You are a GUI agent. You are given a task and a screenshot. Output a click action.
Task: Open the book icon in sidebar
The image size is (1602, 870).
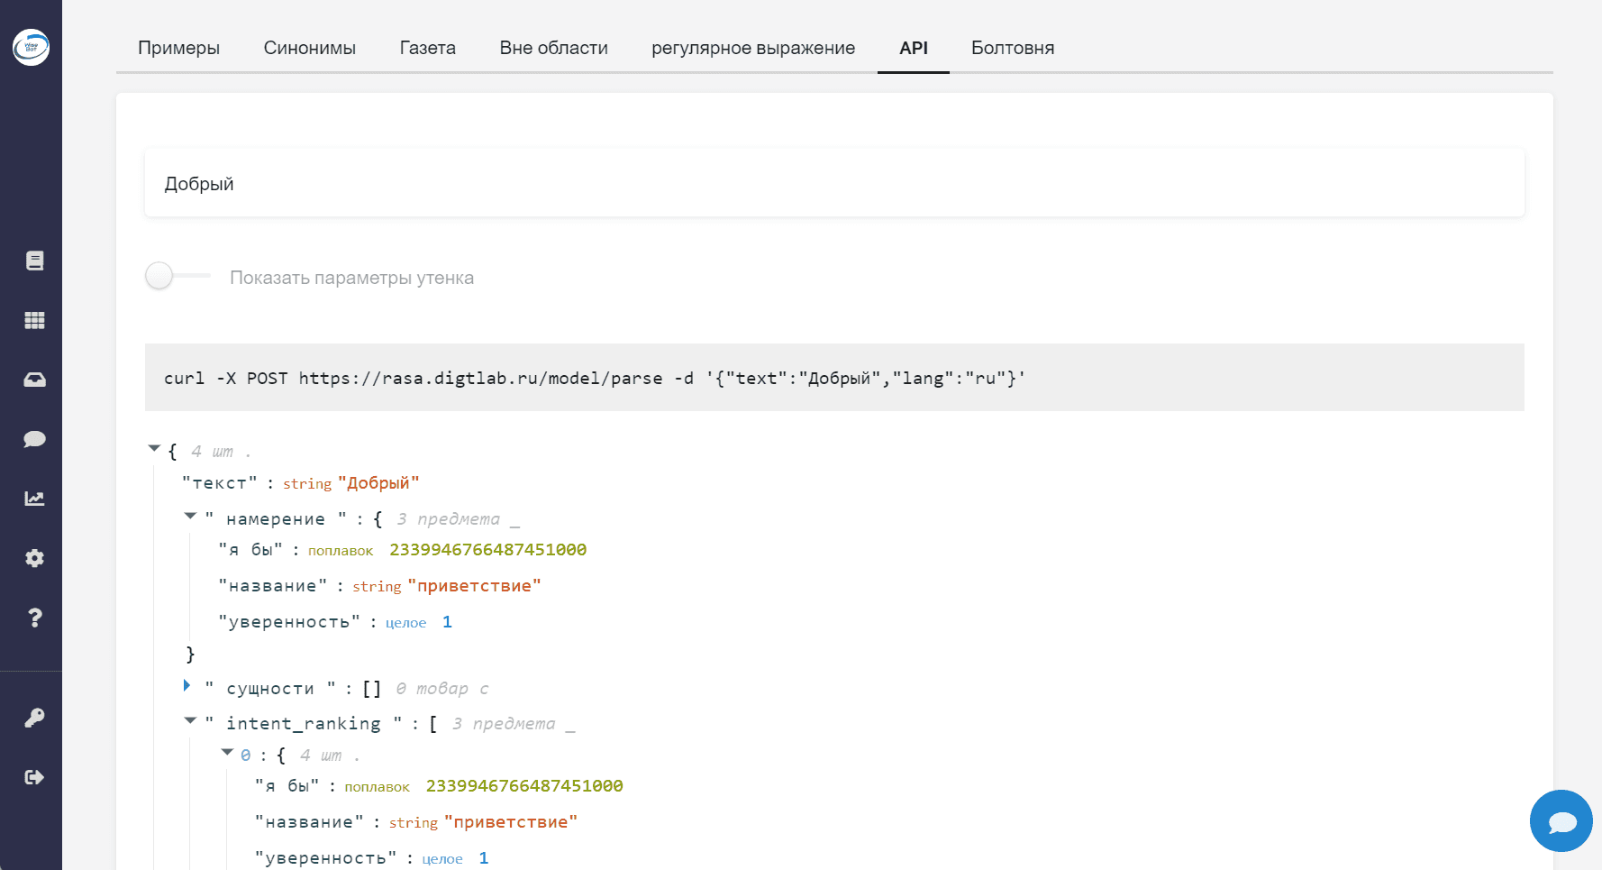pos(34,261)
